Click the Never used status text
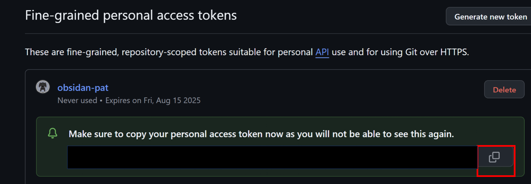This screenshot has height=184, width=531. (77, 100)
